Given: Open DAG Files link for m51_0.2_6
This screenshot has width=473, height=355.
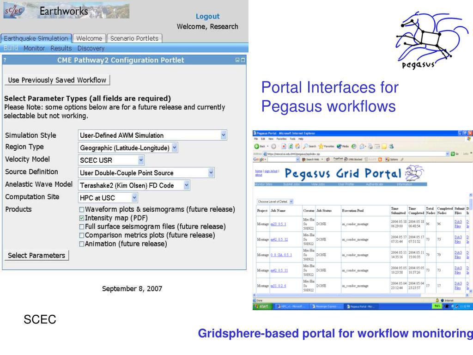Looking at the screenshot, I should [458, 286].
